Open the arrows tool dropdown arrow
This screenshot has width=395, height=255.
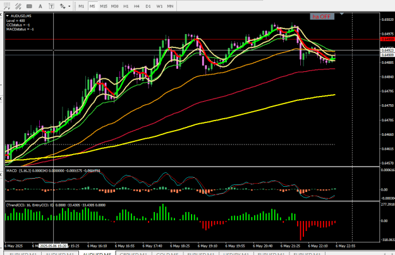[x=70, y=6]
